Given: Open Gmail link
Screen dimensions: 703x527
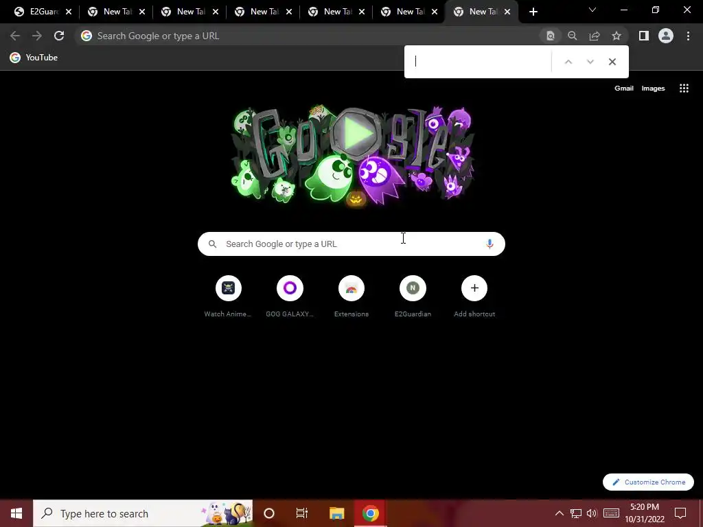Looking at the screenshot, I should (623, 89).
